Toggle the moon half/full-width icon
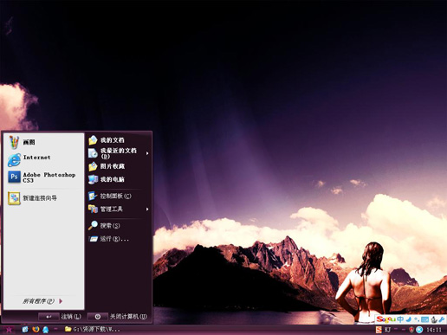This screenshot has height=335, width=447. (408, 319)
